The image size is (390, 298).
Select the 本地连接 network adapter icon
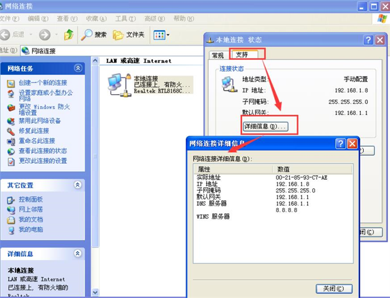pos(119,85)
